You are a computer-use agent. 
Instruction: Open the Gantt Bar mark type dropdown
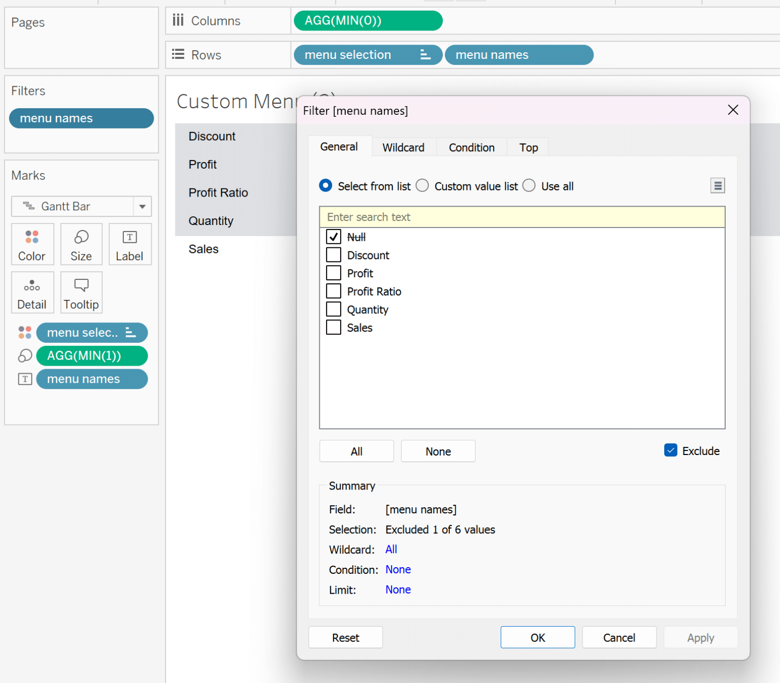pyautogui.click(x=142, y=207)
